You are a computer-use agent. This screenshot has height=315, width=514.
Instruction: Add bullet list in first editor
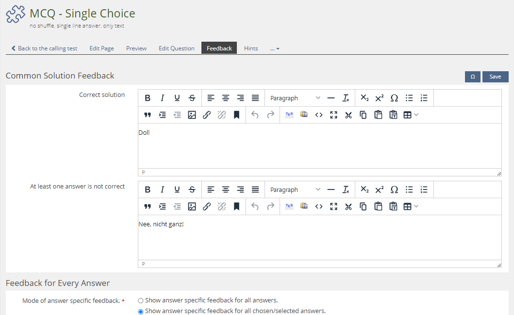coord(409,98)
